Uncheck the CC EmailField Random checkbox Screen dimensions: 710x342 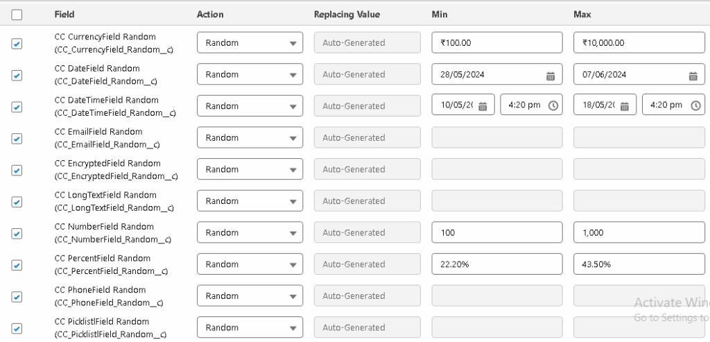(17, 139)
